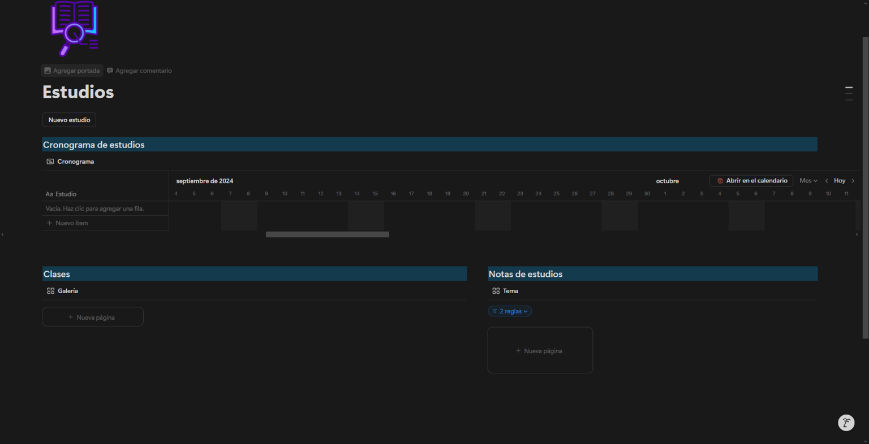Open the Mes timescale dropdown
The height and width of the screenshot is (444, 869).
click(808, 181)
